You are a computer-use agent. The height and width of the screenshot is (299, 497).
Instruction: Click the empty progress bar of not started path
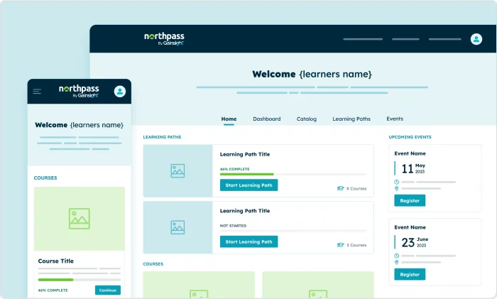[x=293, y=231]
